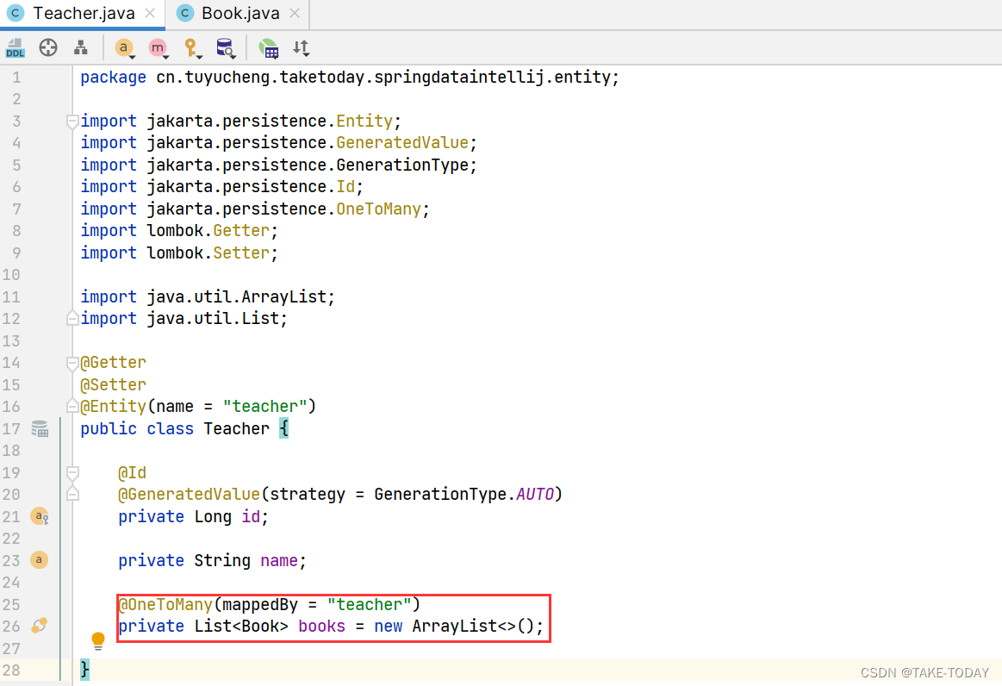The height and width of the screenshot is (686, 1002).
Task: Select the crosshair target icon in the toolbar
Action: 48,48
